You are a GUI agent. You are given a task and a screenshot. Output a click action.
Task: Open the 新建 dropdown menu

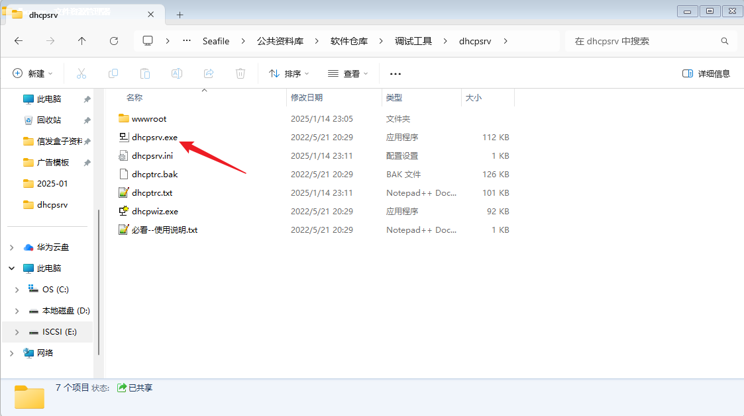click(x=32, y=73)
